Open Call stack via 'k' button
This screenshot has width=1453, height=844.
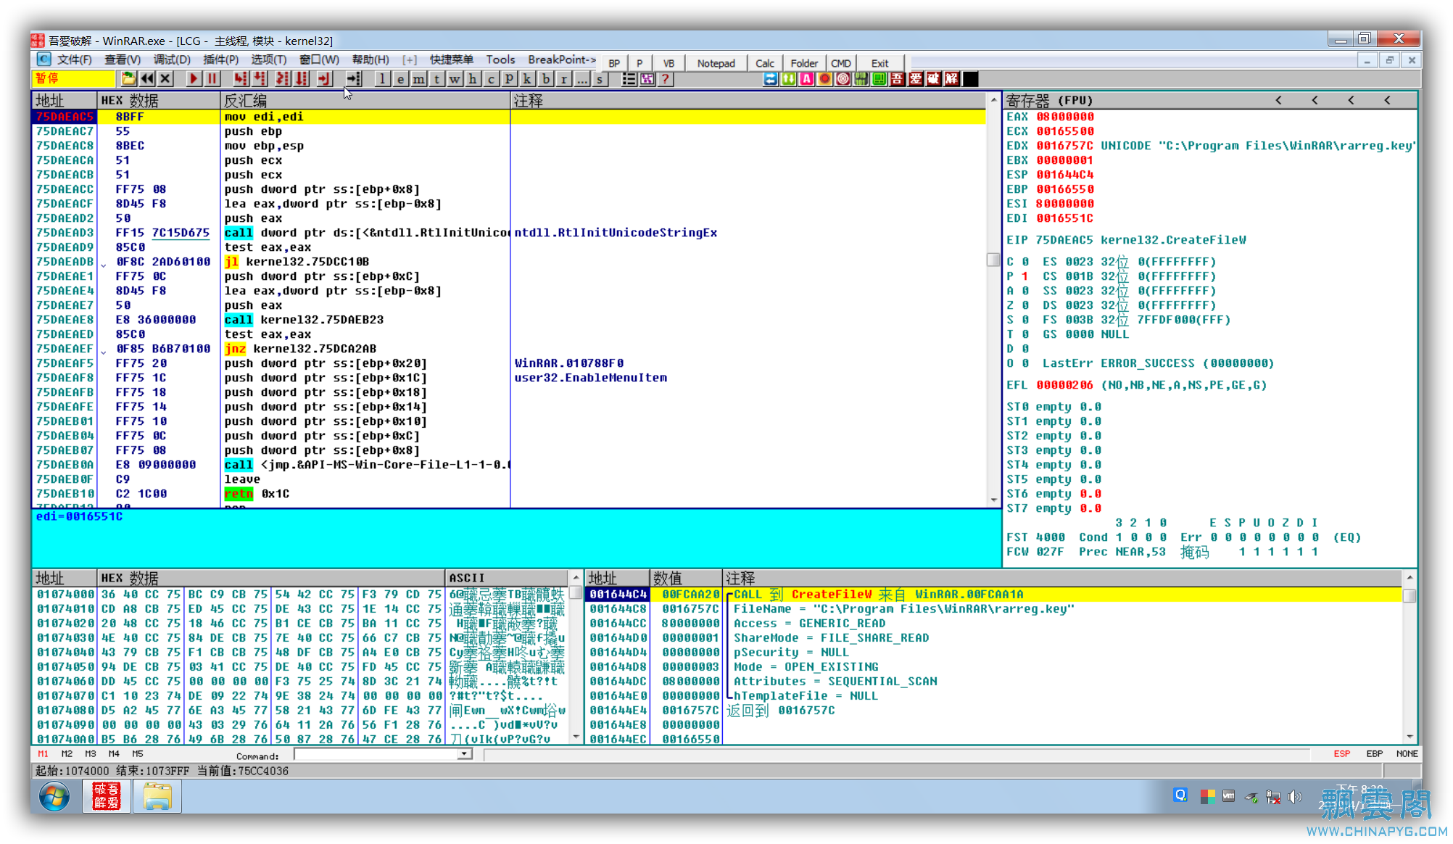(527, 79)
